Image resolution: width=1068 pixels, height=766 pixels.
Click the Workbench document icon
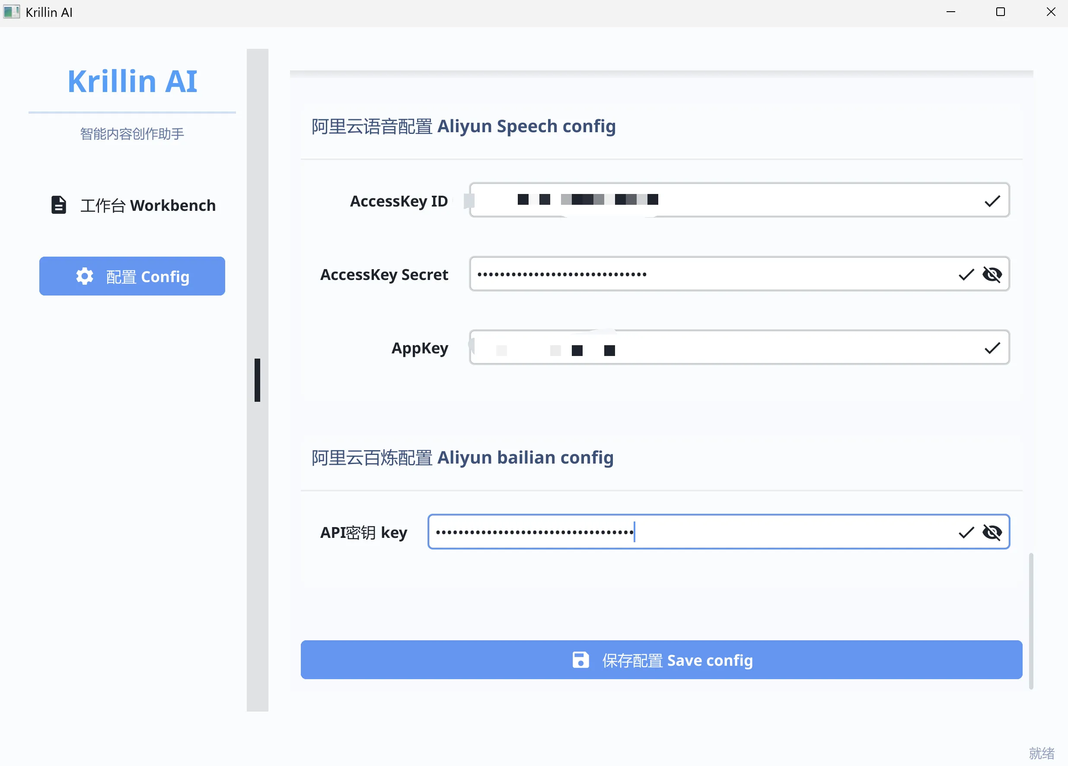point(59,205)
